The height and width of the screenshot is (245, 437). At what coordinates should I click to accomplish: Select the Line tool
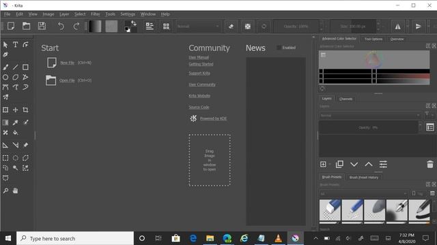15,67
